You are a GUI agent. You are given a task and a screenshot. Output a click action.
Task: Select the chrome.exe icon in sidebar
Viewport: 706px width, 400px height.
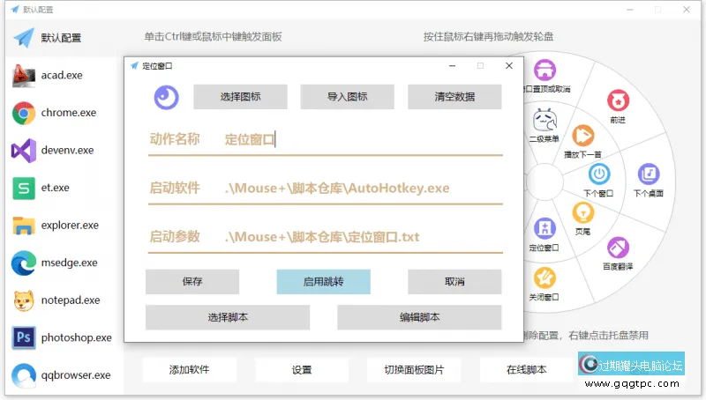click(x=24, y=113)
